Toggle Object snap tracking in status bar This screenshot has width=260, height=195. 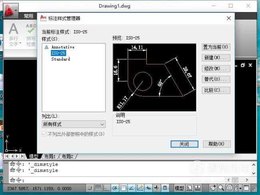131,188
